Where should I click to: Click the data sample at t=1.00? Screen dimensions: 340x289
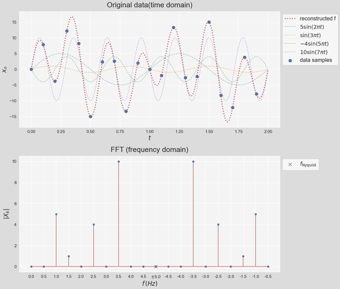tap(150, 69)
